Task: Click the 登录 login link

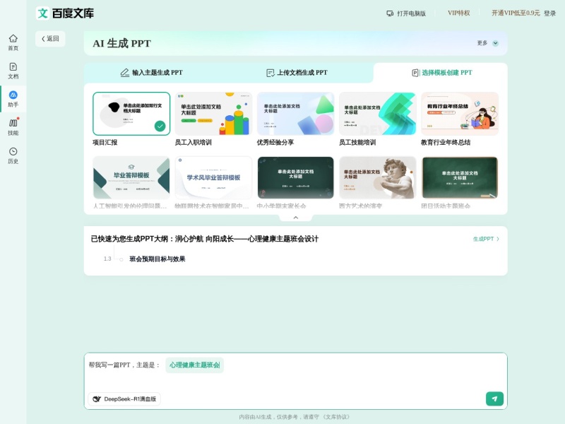Action: (x=549, y=13)
